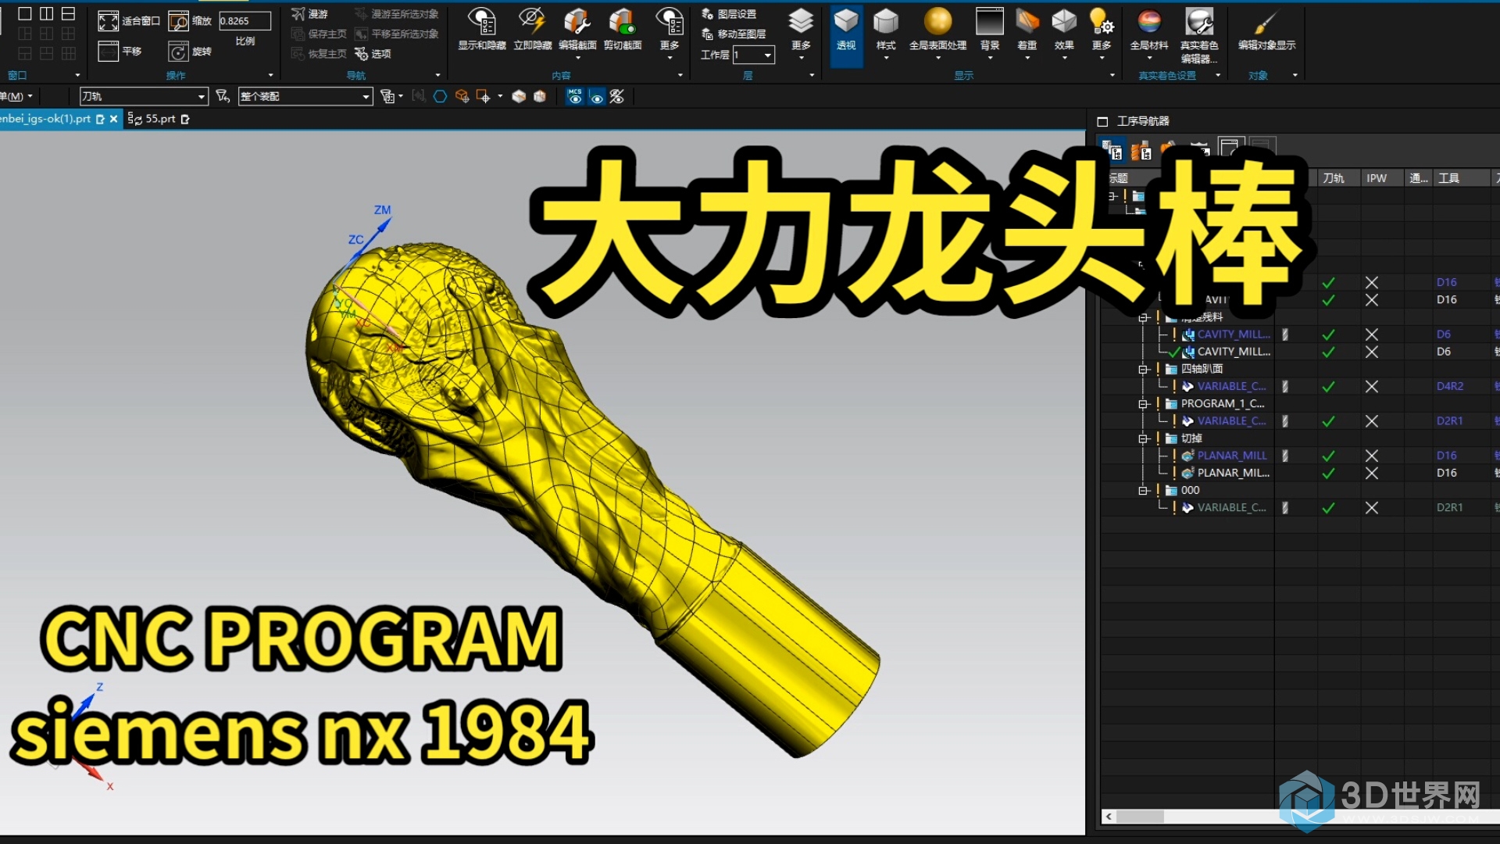Expand the Navigation (导航) group arrow

coord(437,75)
